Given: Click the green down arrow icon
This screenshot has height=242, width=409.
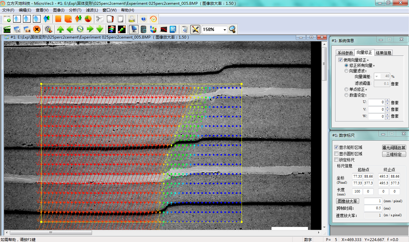Looking at the screenshot, I should [100, 29].
